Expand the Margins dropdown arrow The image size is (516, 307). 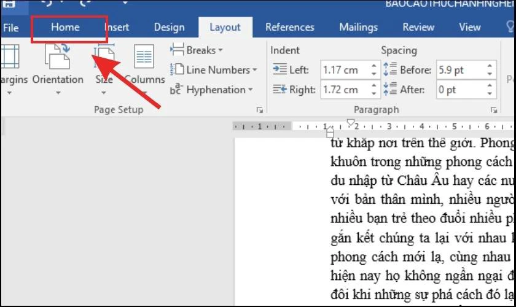[9, 93]
